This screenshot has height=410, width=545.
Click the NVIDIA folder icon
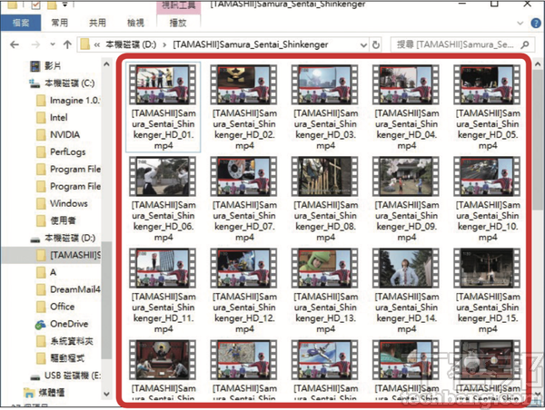click(x=42, y=135)
